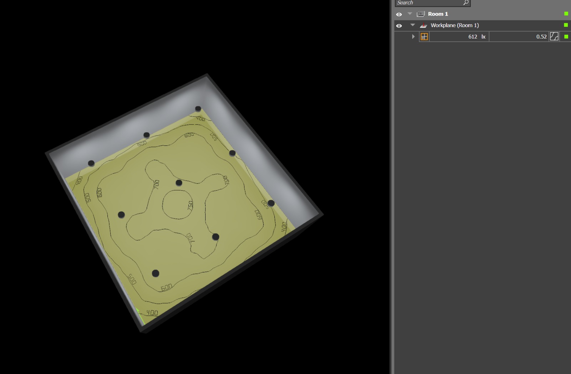Select the Room 1 label
Image resolution: width=571 pixels, height=374 pixels.
click(x=438, y=14)
